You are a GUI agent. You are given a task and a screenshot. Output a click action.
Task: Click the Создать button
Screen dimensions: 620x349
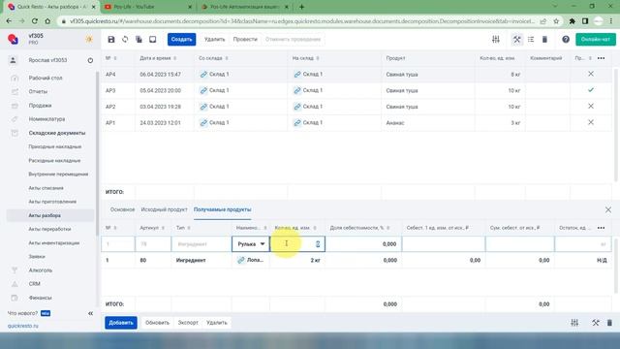point(181,39)
